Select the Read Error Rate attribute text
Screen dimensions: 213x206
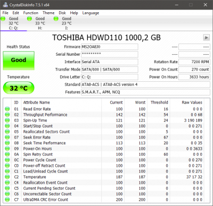coord(37,109)
